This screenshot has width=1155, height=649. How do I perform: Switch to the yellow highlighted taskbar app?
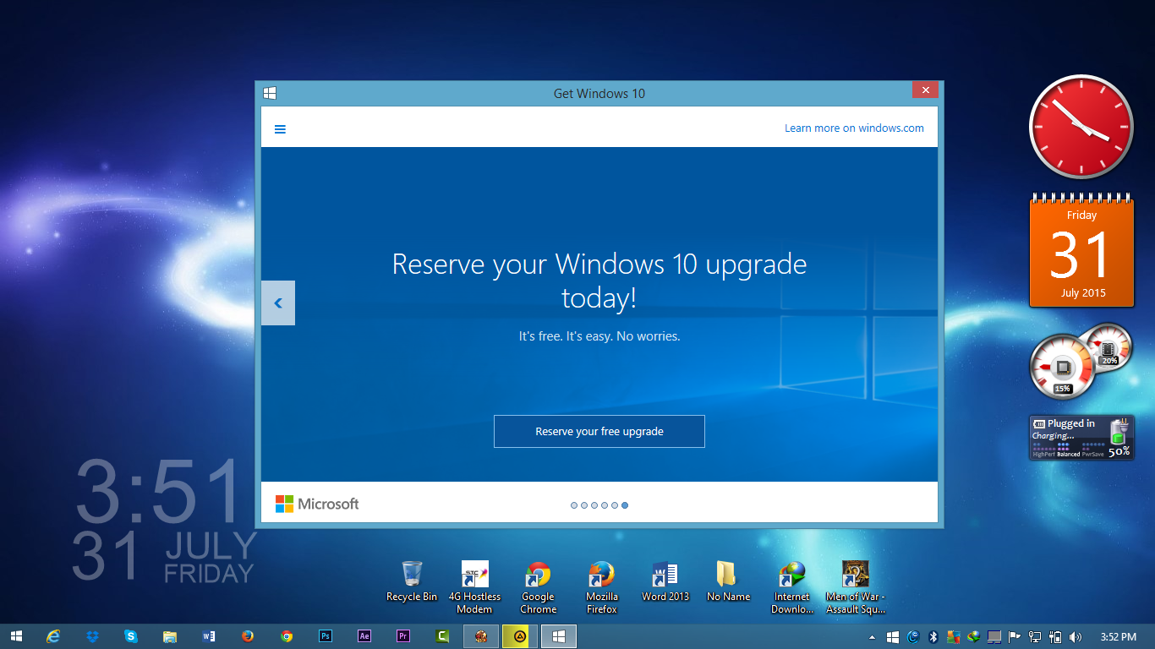tap(520, 636)
